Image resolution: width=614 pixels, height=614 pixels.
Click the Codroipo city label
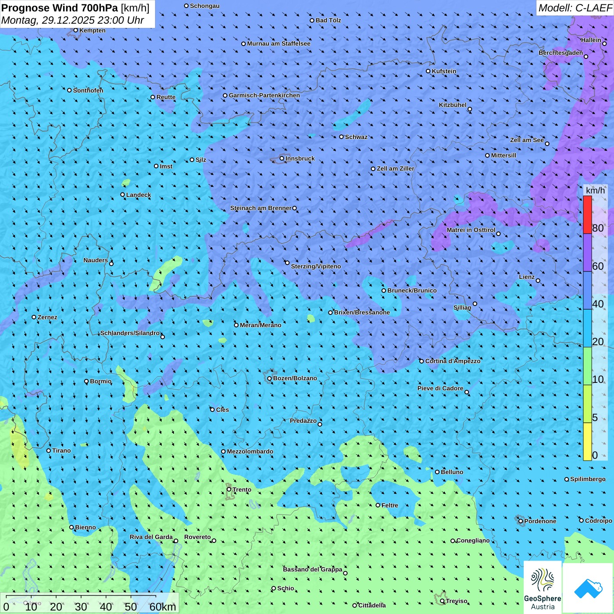click(598, 521)
